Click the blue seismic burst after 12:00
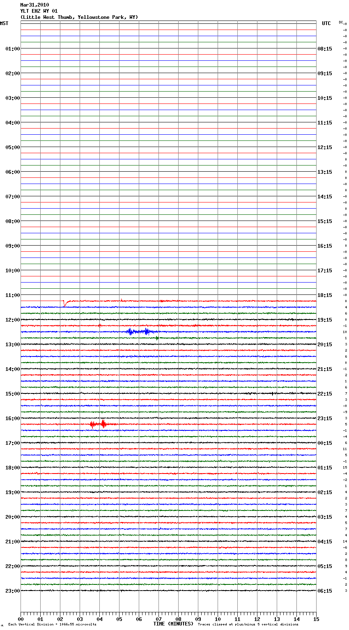The height and width of the screenshot is (630, 349). tap(142, 331)
